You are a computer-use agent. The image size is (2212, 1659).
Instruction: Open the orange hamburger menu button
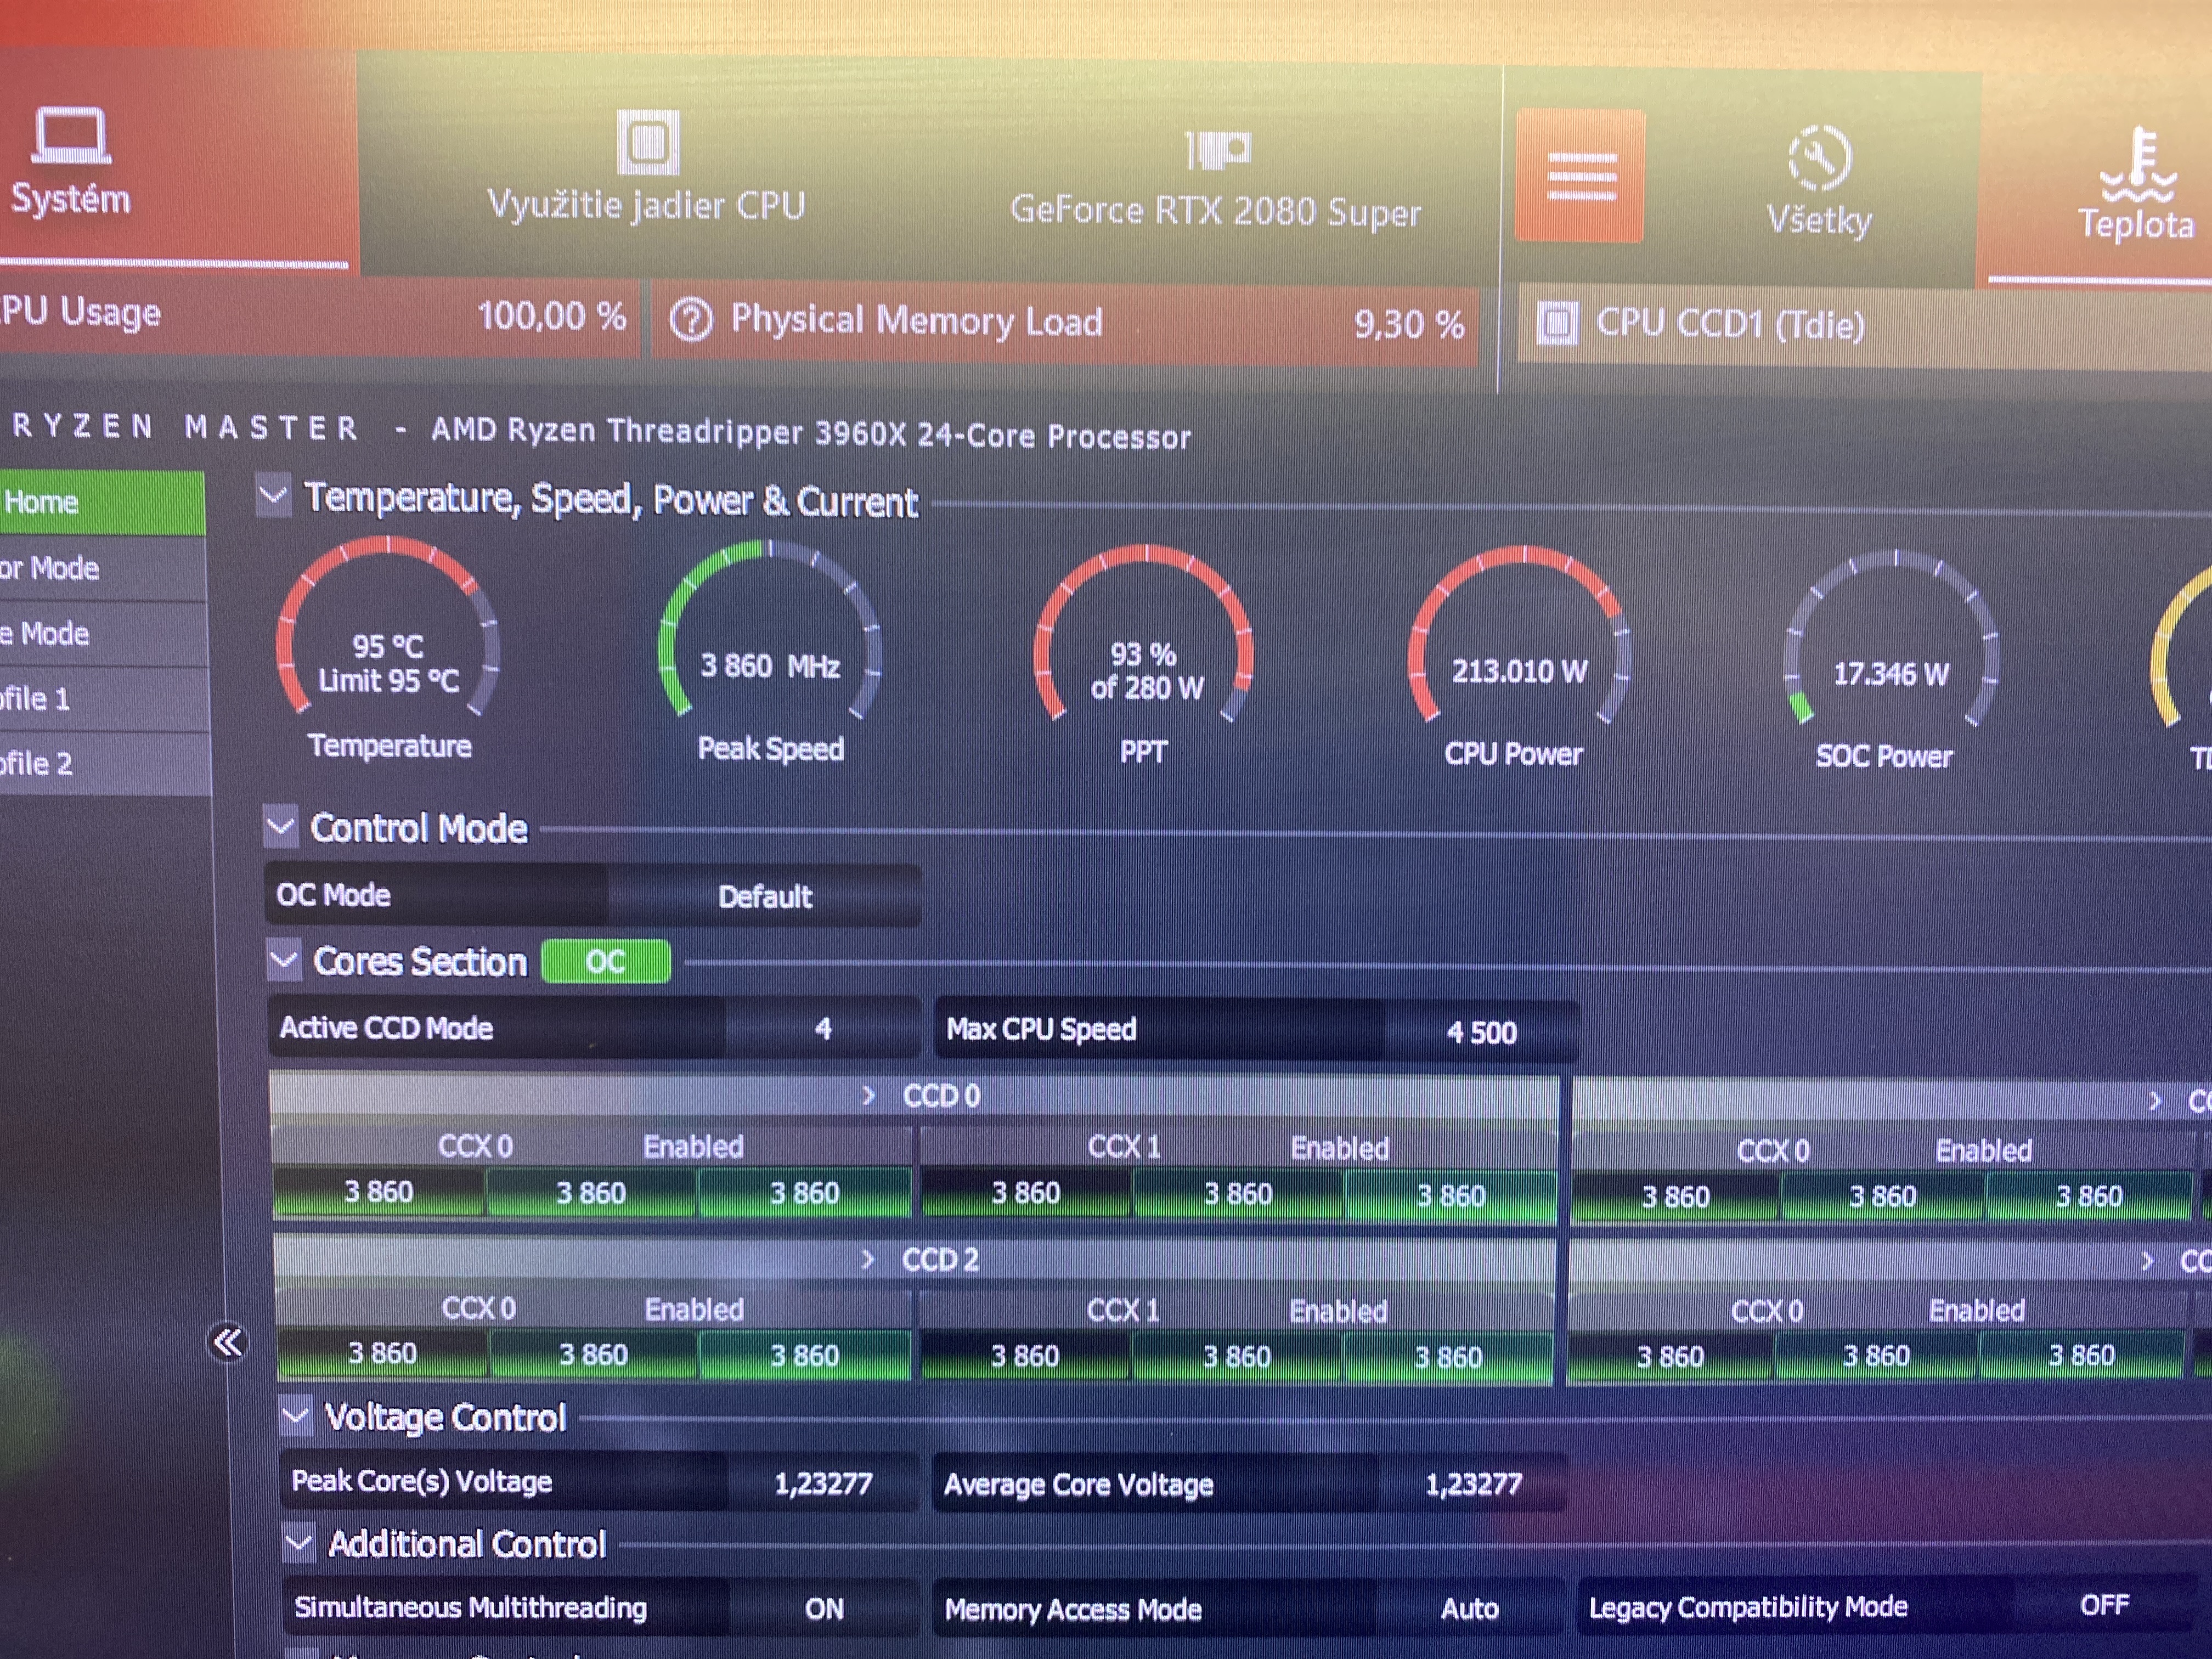tap(1580, 176)
